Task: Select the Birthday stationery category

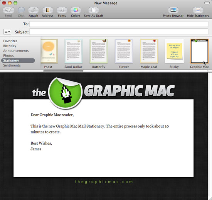Action: tap(10, 46)
